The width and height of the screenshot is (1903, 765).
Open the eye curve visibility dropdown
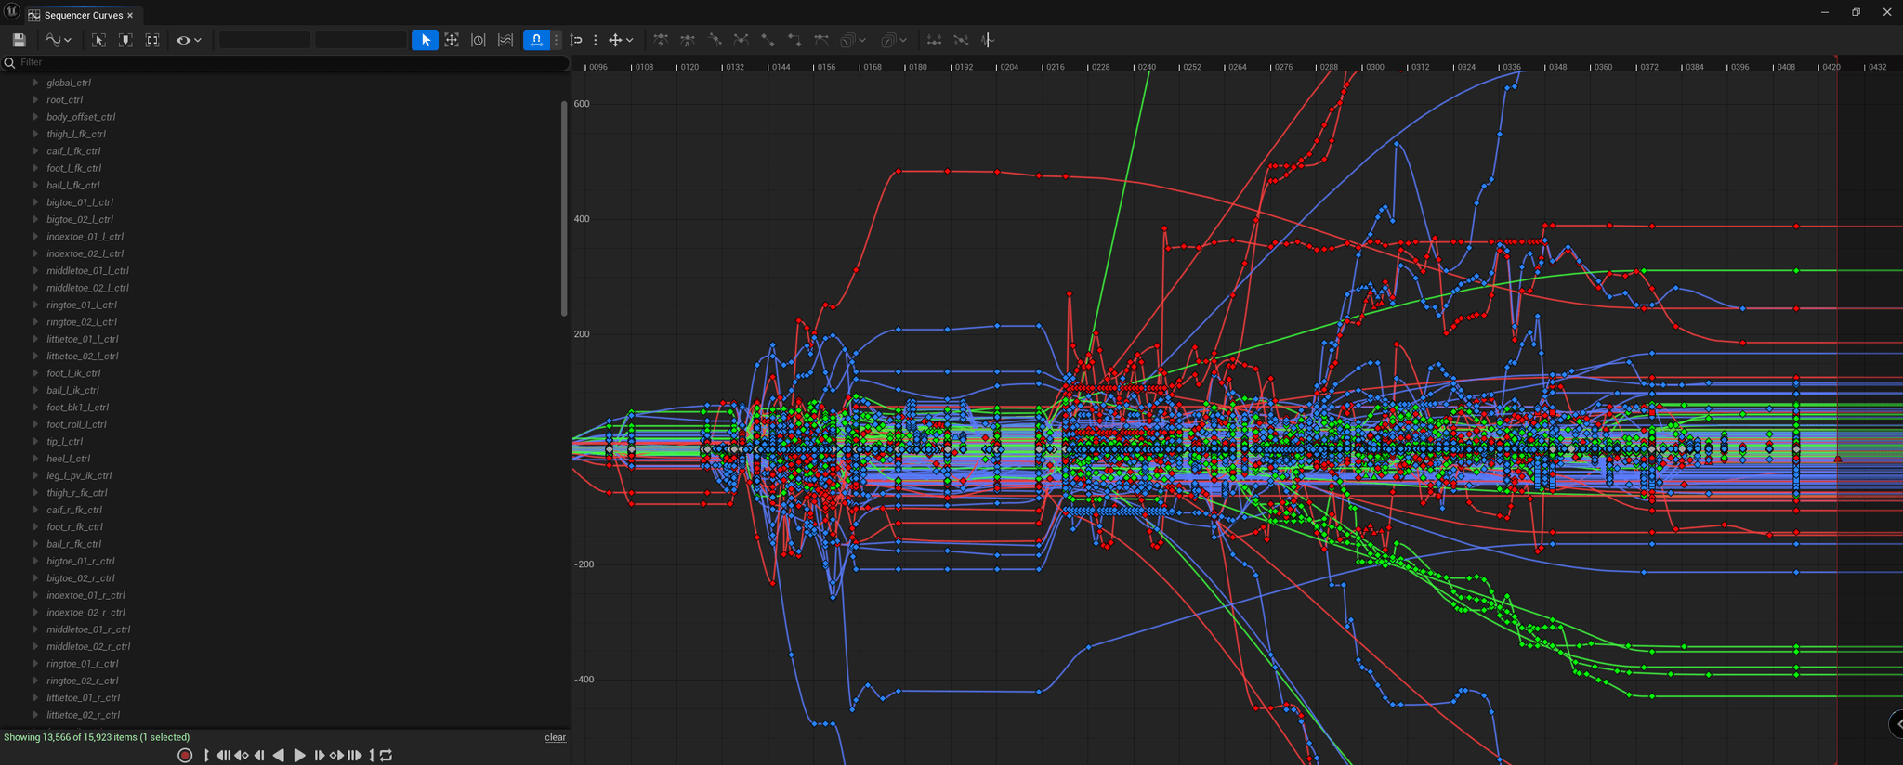[x=189, y=40]
